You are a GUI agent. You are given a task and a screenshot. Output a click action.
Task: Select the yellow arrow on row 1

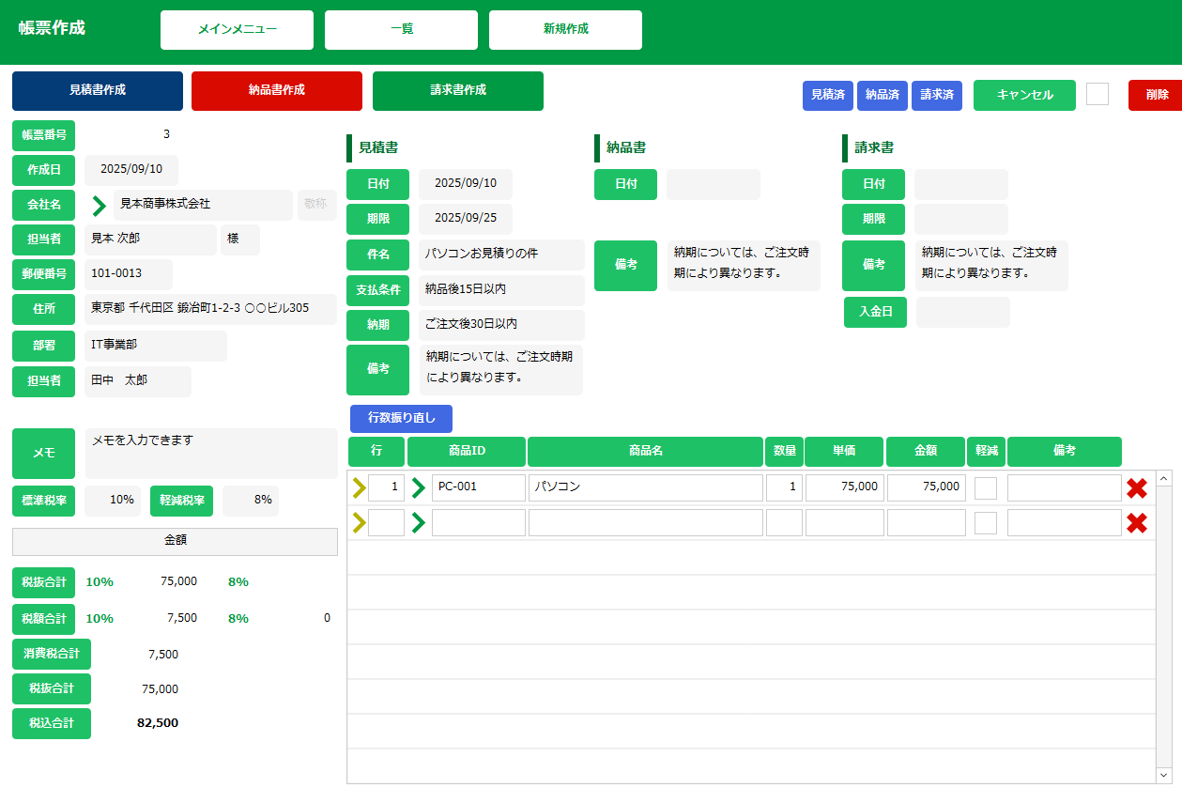360,487
